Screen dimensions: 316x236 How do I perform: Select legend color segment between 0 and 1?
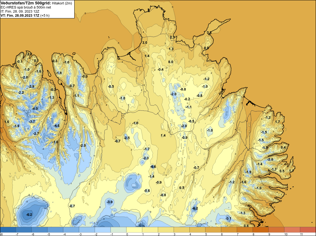coord(134,230)
